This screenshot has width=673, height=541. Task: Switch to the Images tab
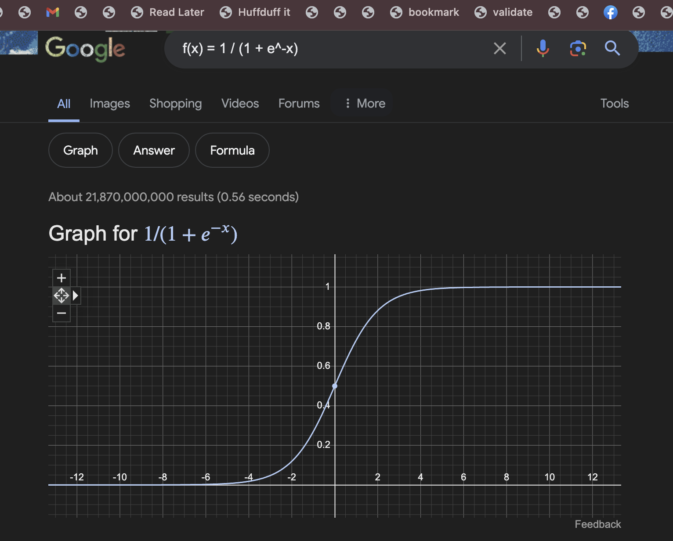pyautogui.click(x=110, y=104)
